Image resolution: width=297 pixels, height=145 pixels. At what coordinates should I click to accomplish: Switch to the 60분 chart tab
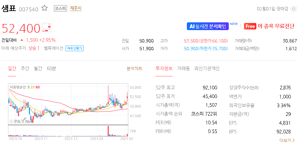click(x=52, y=68)
